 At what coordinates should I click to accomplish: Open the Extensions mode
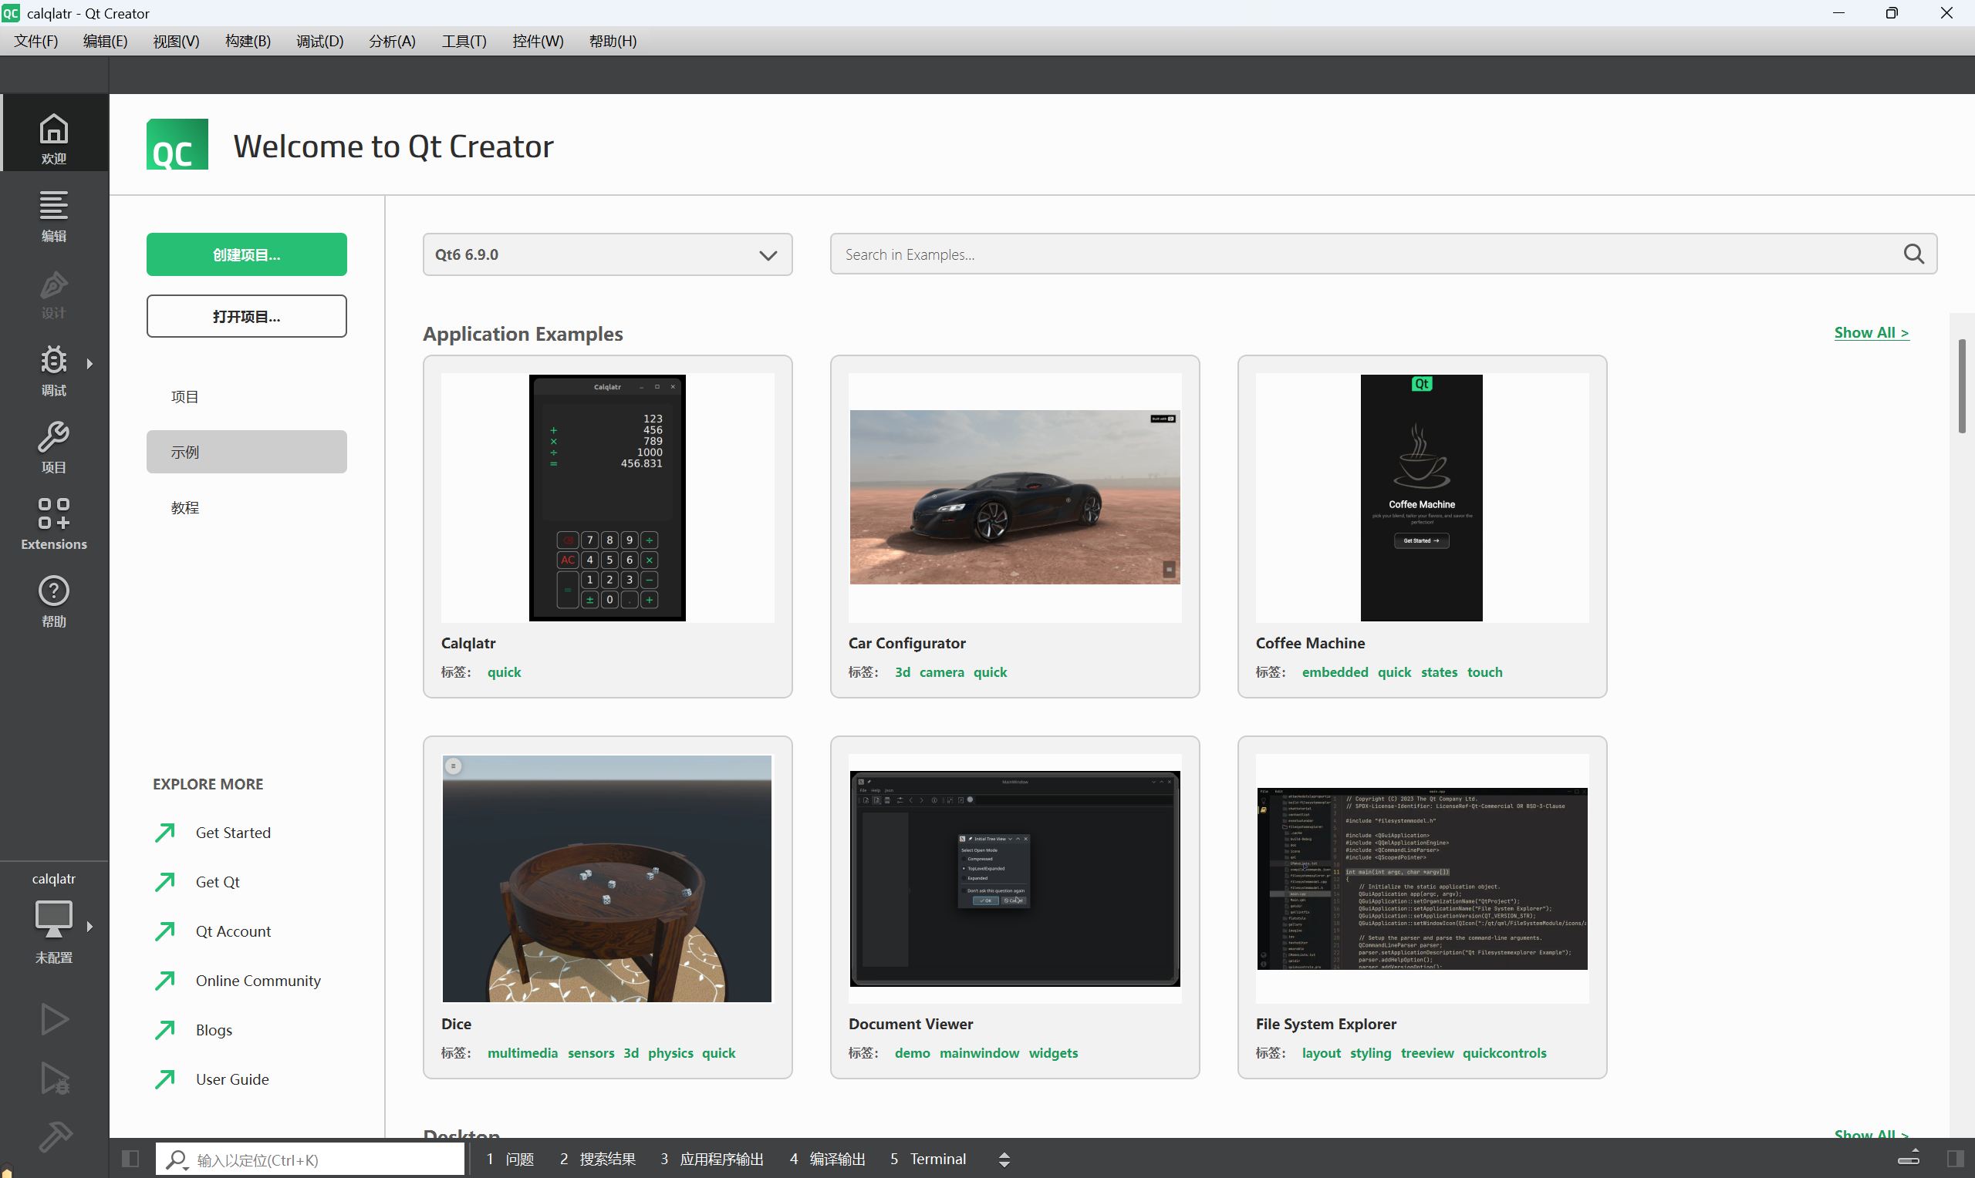[54, 524]
